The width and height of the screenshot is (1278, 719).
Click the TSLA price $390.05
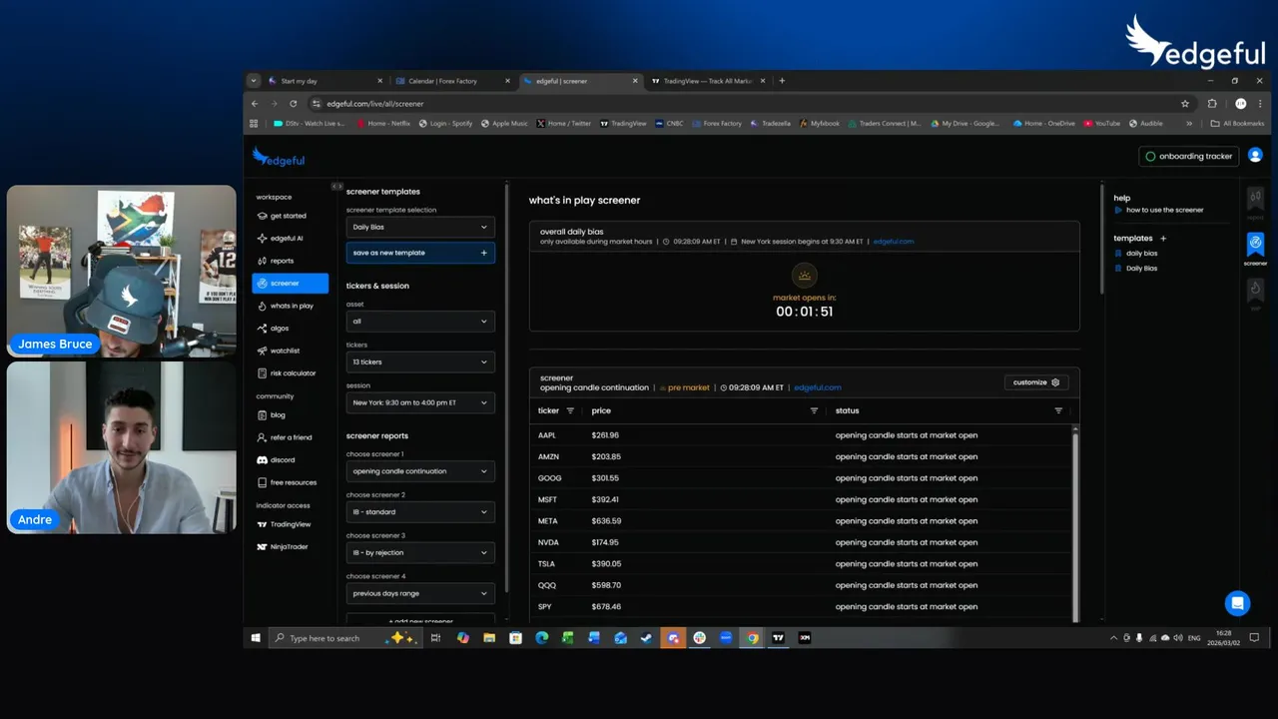click(x=606, y=564)
